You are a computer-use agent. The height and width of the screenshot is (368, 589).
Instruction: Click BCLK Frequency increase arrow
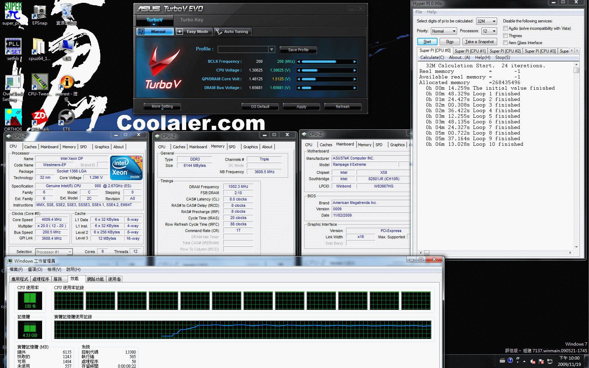(355, 62)
